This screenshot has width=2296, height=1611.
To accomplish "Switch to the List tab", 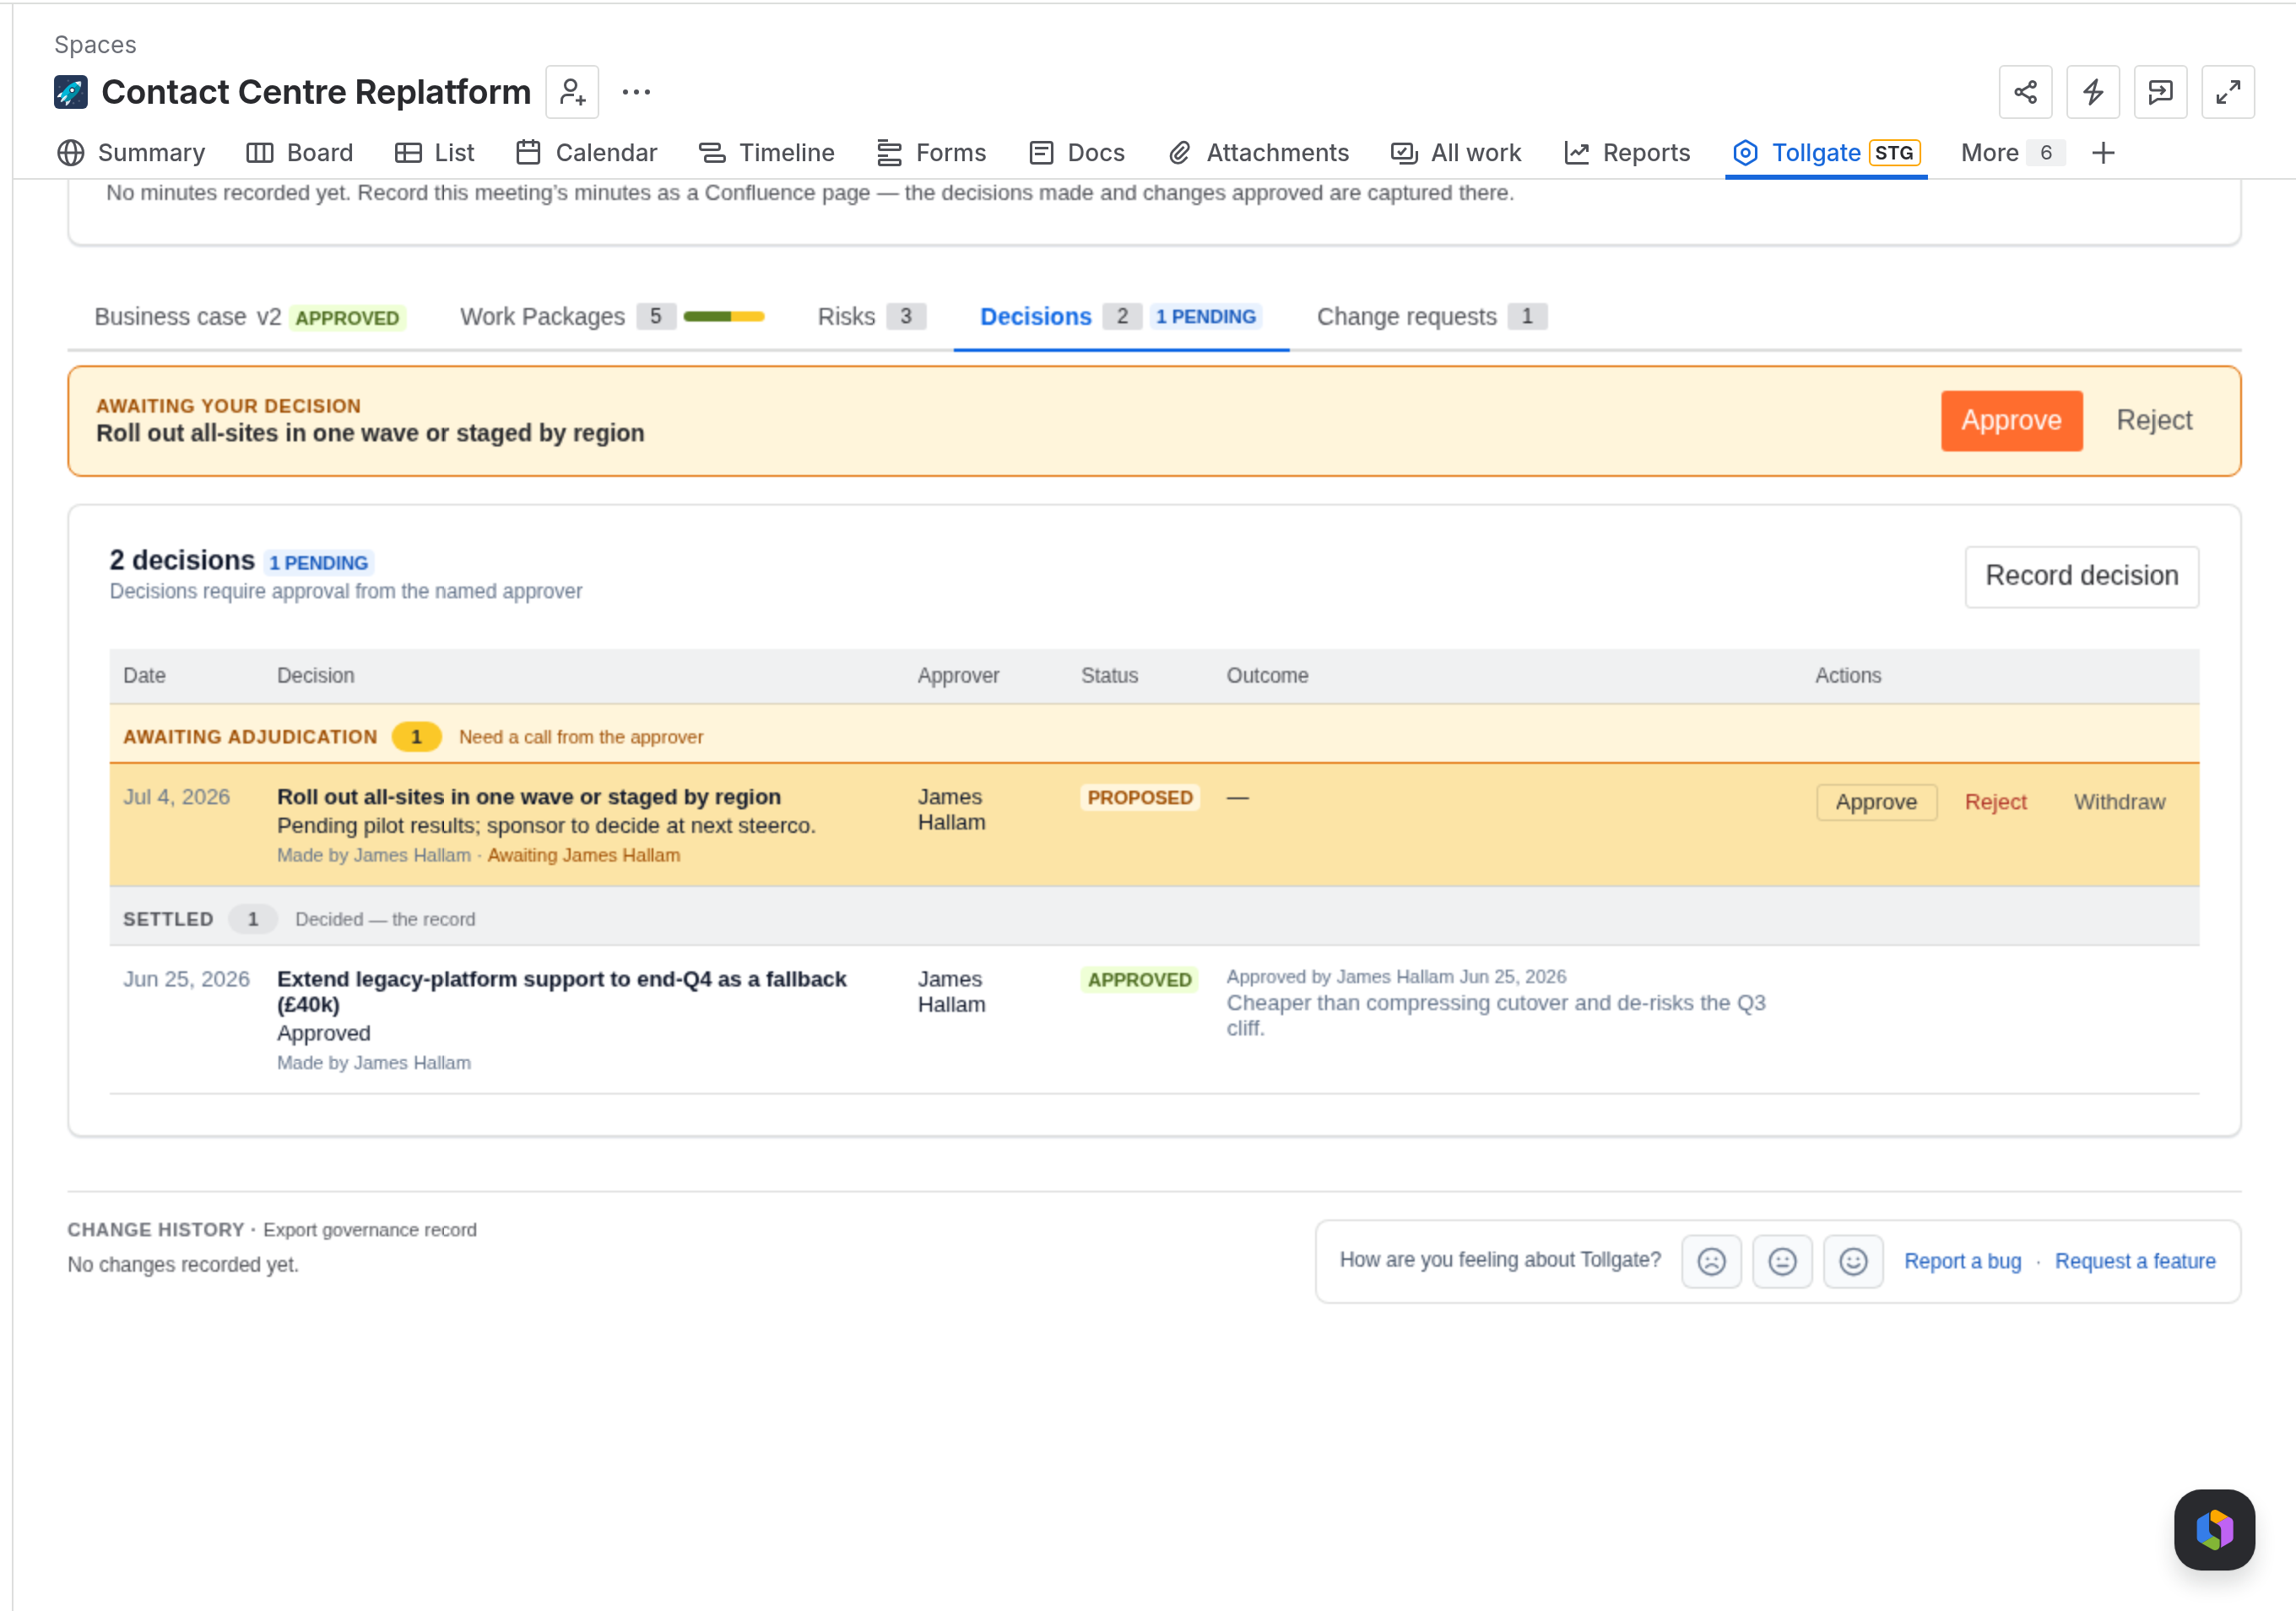I will (435, 153).
